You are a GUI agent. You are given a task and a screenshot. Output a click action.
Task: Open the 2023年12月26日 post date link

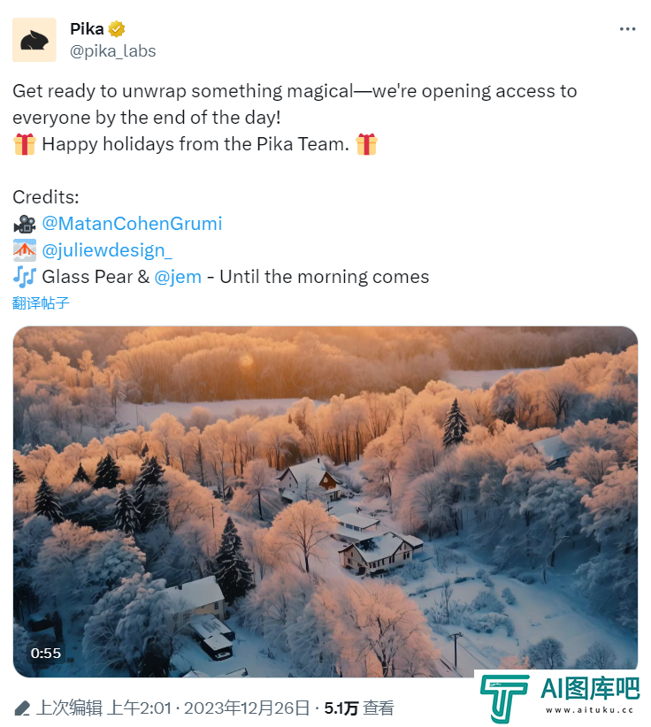click(x=247, y=708)
